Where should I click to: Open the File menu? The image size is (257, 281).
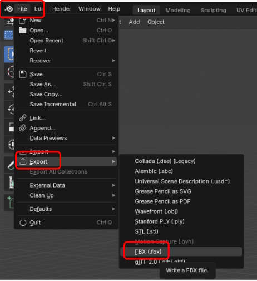point(22,9)
